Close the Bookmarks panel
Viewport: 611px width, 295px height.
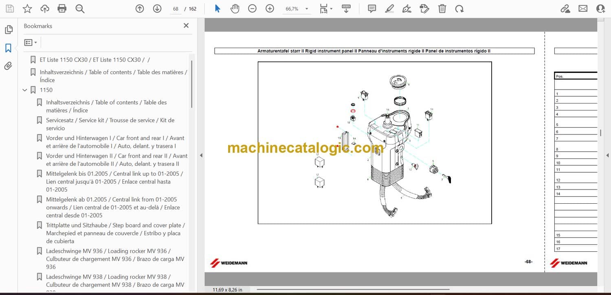(186, 26)
